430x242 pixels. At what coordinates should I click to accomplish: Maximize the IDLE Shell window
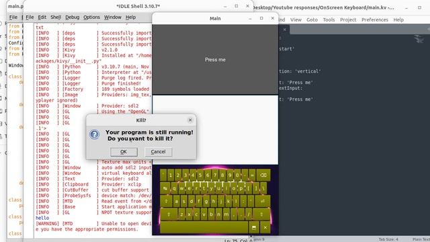click(x=236, y=6)
